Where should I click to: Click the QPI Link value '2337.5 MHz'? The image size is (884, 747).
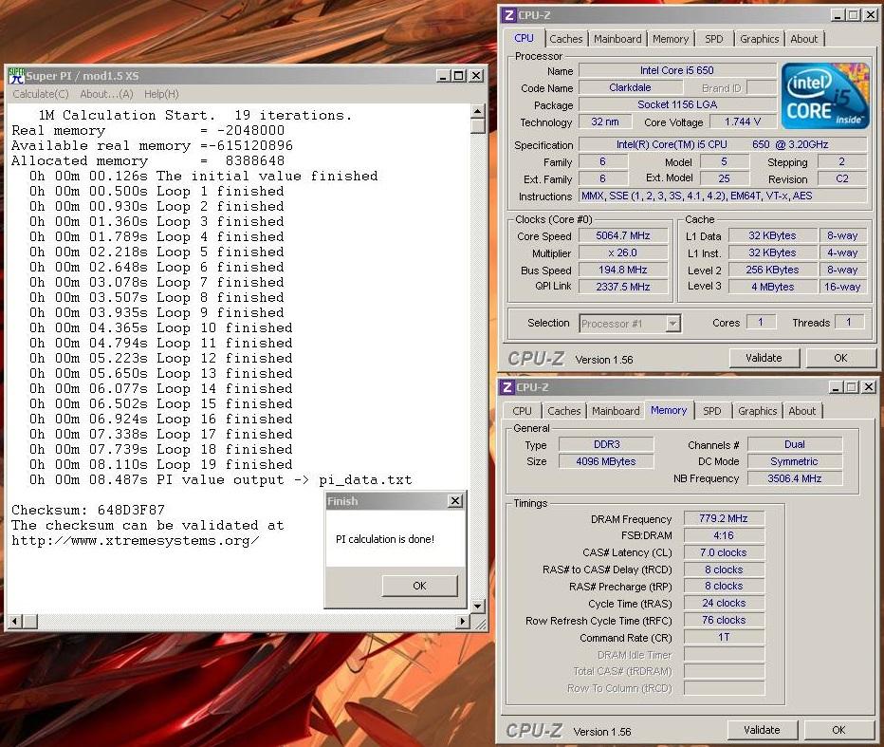point(623,287)
